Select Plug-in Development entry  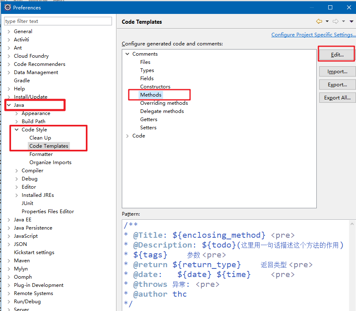tap(38, 285)
